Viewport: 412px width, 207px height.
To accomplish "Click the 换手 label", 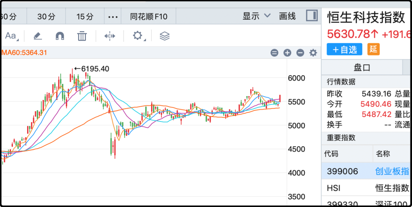I will (x=335, y=125).
